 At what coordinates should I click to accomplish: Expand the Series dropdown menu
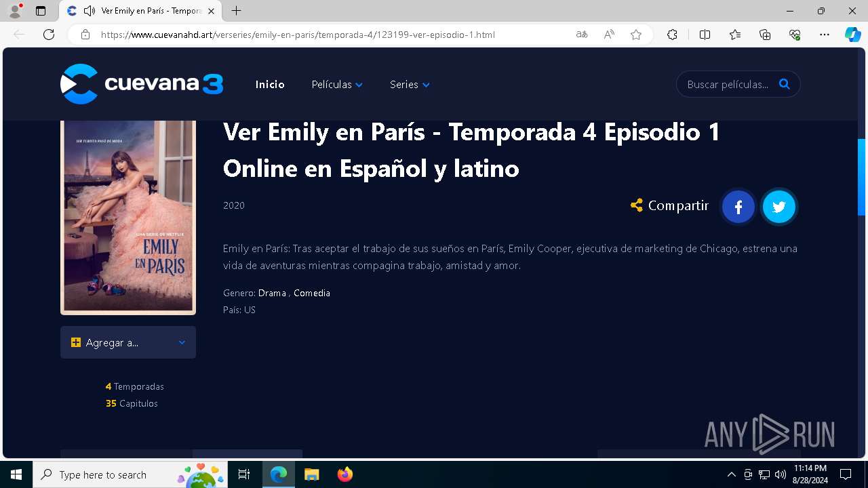pyautogui.click(x=410, y=85)
